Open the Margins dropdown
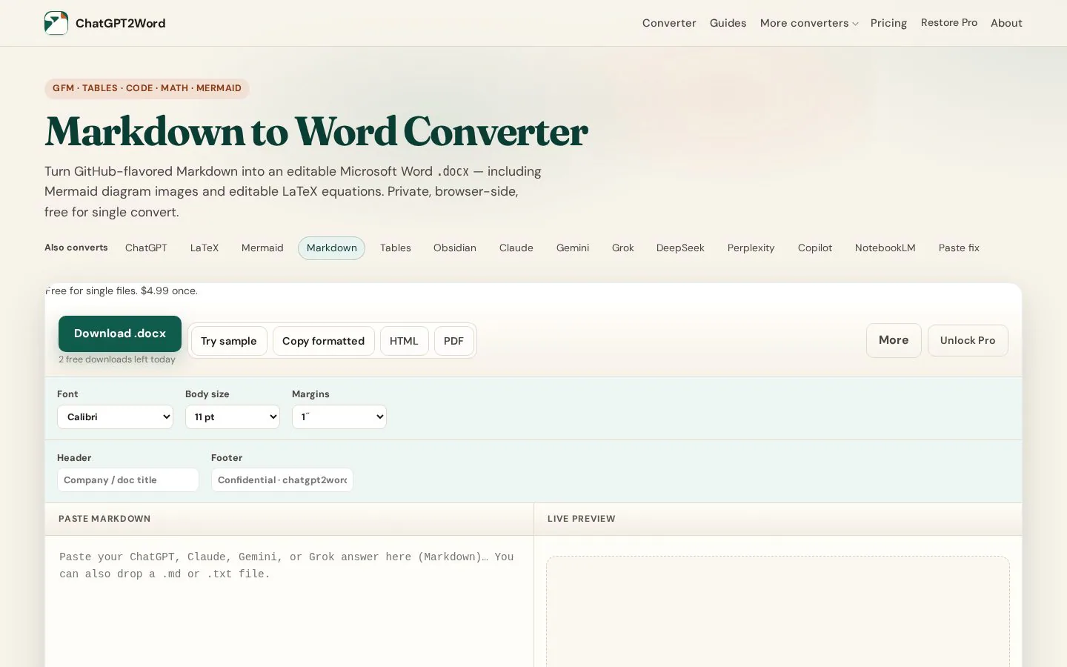 [x=339, y=417]
